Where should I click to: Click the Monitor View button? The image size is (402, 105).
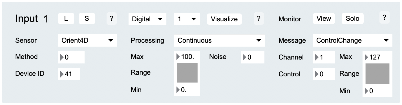[x=324, y=19]
